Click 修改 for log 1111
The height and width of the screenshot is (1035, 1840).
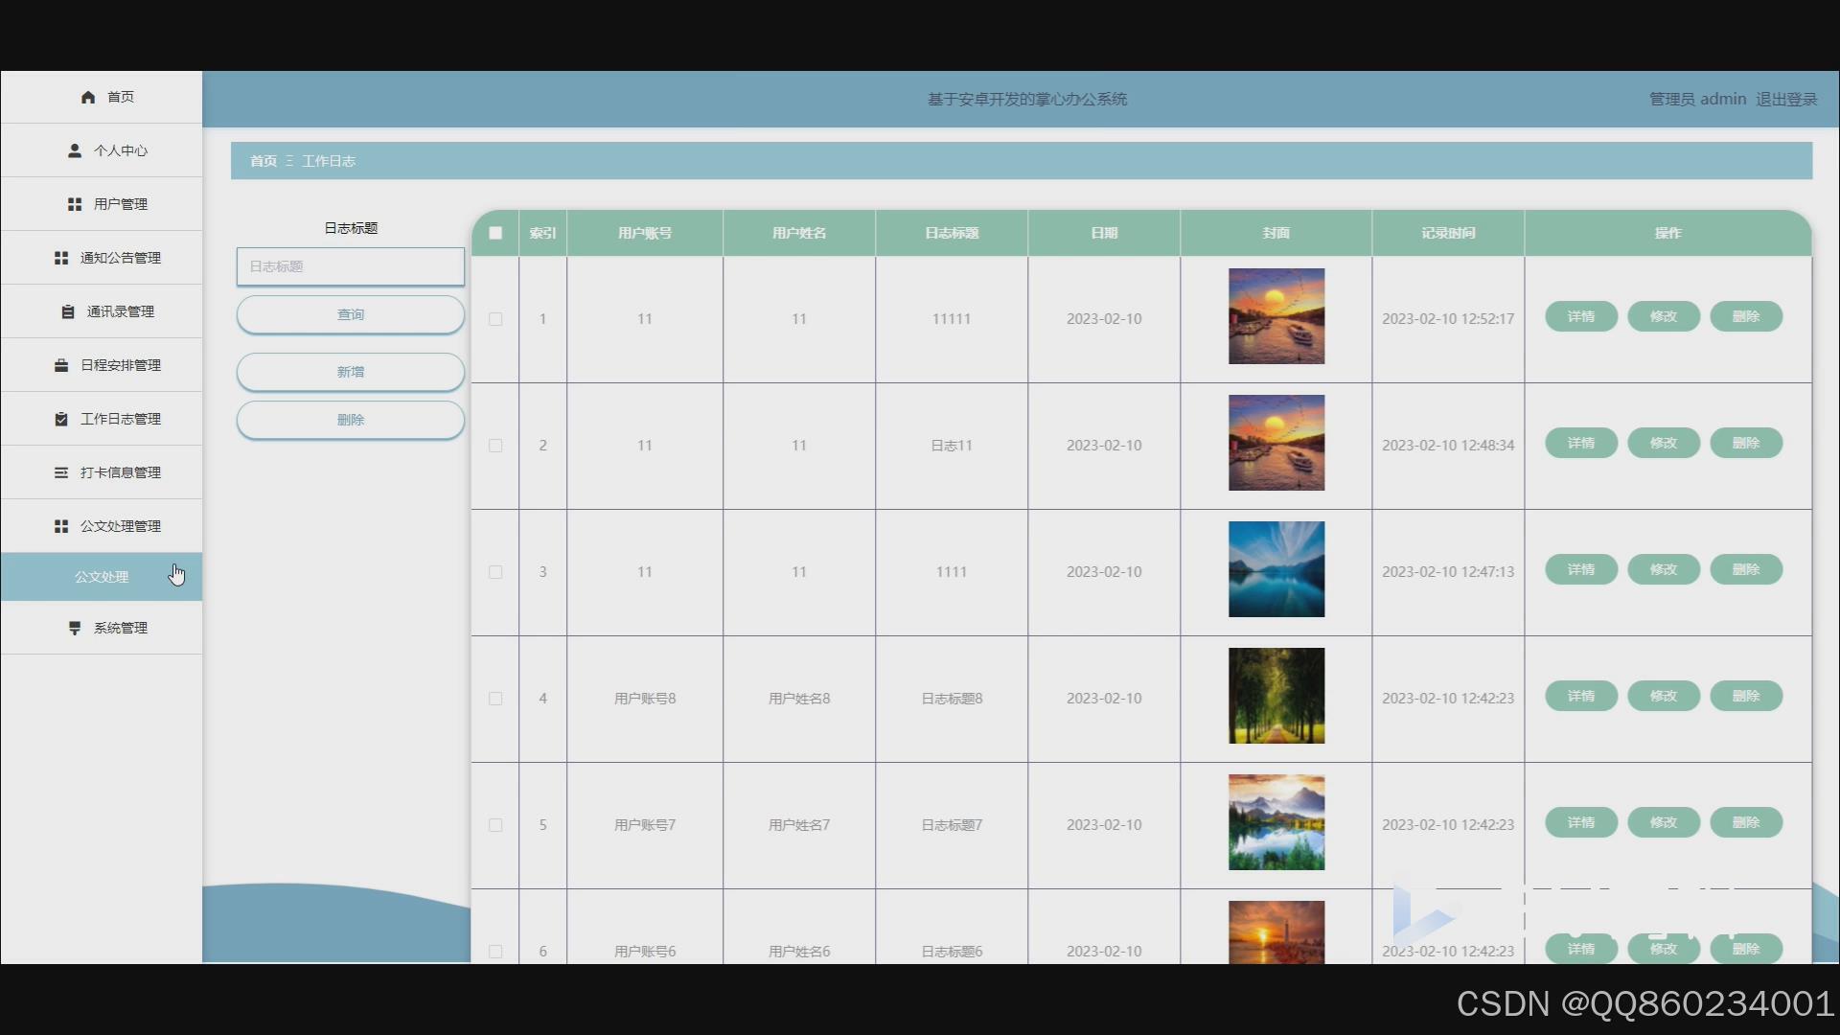click(1664, 569)
